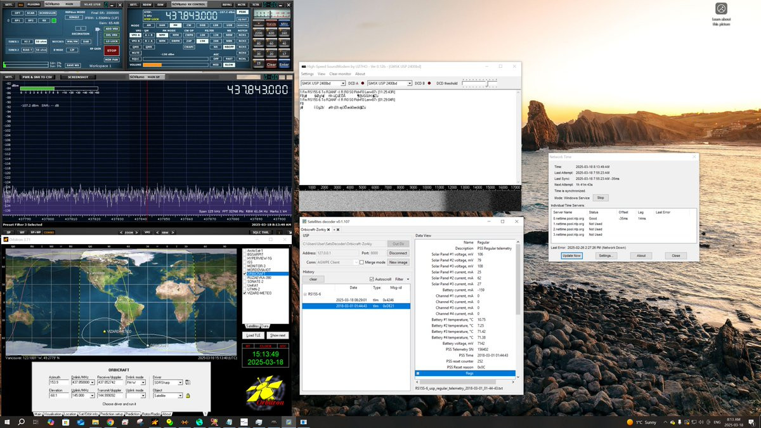Open Object Satellite dropdown
Screen dimensions: 761x428
180,395
